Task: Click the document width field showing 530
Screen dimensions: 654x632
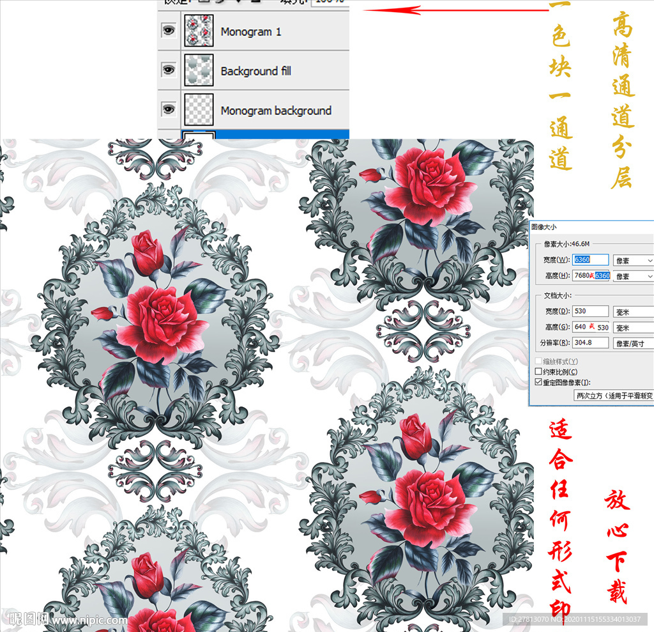Action: [591, 311]
